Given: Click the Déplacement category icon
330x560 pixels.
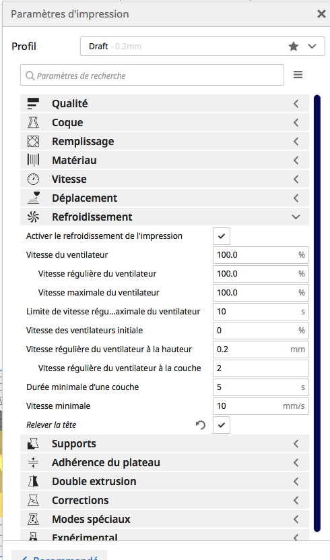Looking at the screenshot, I should tap(33, 198).
